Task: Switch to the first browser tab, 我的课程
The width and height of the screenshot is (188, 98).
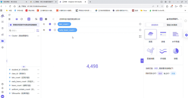Action: [14, 2]
